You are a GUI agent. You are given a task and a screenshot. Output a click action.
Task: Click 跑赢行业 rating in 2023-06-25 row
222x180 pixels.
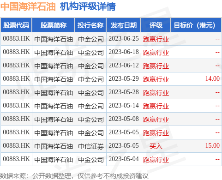(x=156, y=39)
